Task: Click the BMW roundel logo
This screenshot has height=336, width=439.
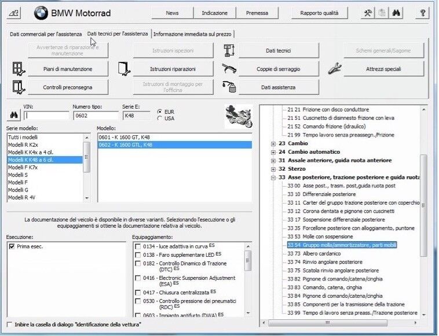Action: tap(41, 13)
